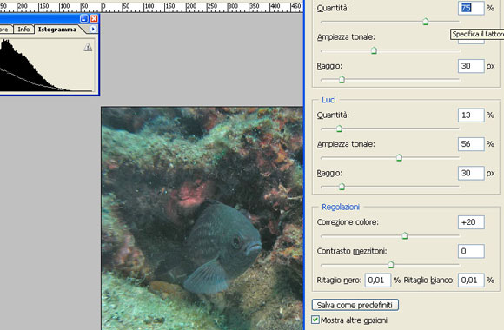Move the shadows Raggio slider handle above Luci
504x330 pixels.
click(x=342, y=80)
